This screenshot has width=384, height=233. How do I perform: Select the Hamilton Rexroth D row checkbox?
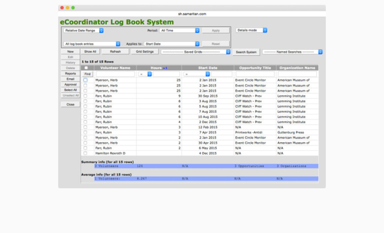85,153
